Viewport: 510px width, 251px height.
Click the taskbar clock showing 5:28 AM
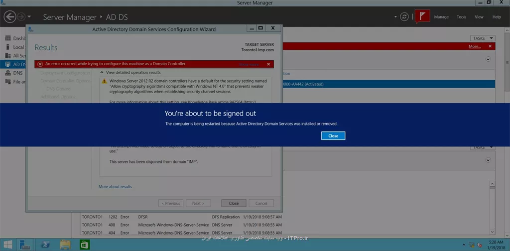click(x=496, y=245)
